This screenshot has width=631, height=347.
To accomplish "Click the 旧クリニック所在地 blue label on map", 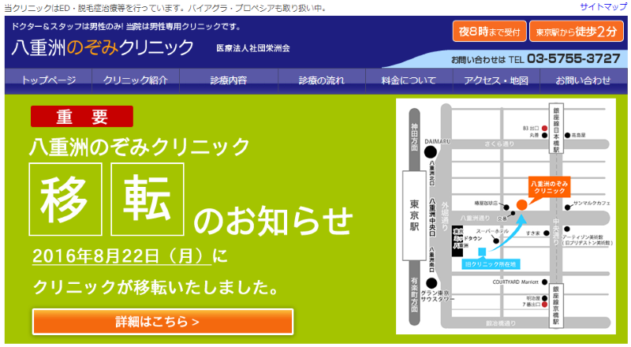I will 491,264.
